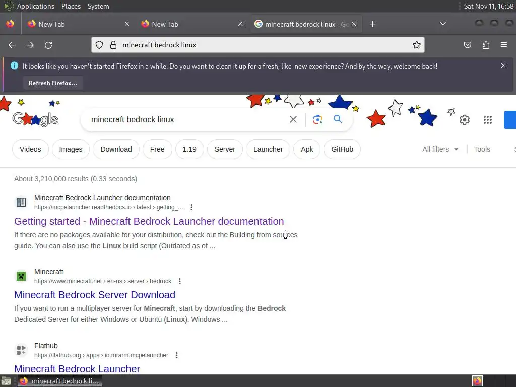
Task: Open Google quick settings gear
Action: (464, 120)
